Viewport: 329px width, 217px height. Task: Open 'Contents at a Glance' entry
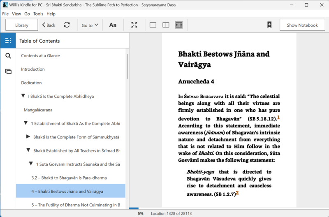tap(40, 55)
